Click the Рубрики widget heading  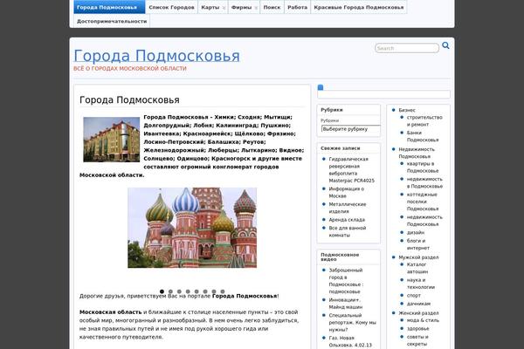point(332,110)
